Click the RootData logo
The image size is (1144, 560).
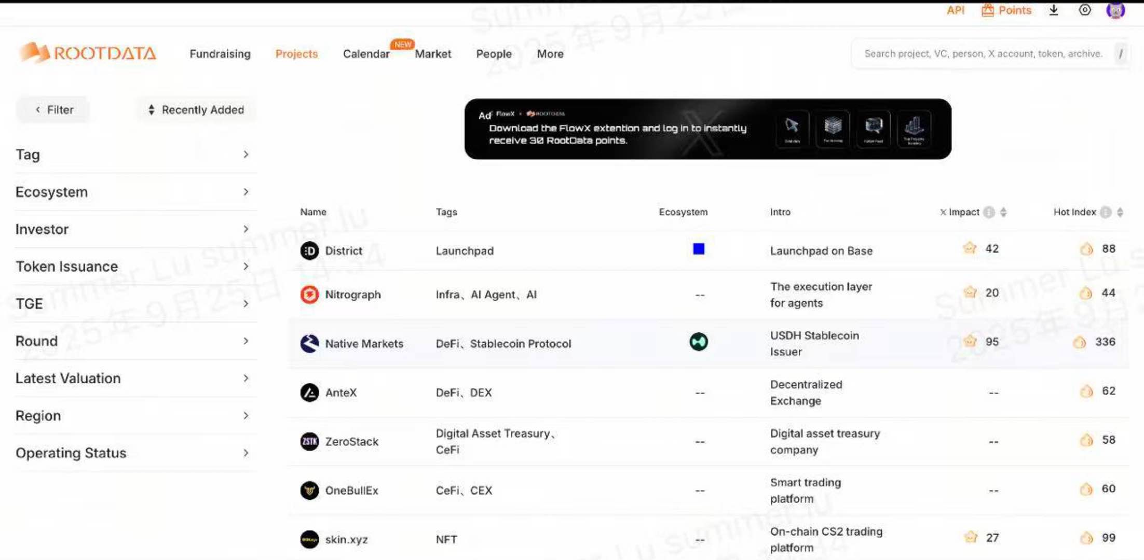coord(87,53)
